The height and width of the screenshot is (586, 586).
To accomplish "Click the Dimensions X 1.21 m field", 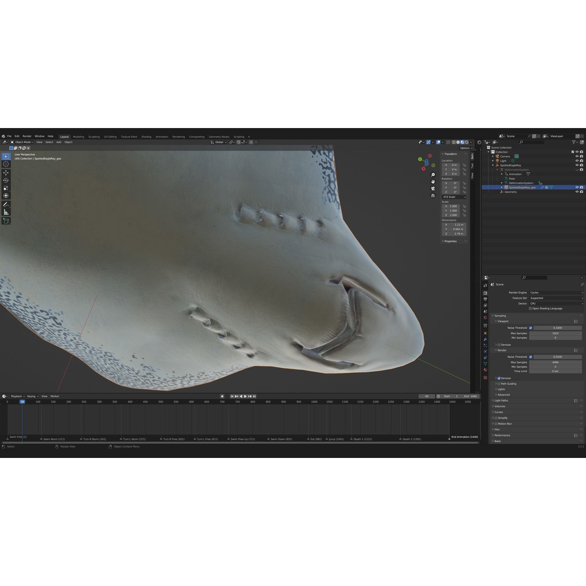I will pos(454,225).
